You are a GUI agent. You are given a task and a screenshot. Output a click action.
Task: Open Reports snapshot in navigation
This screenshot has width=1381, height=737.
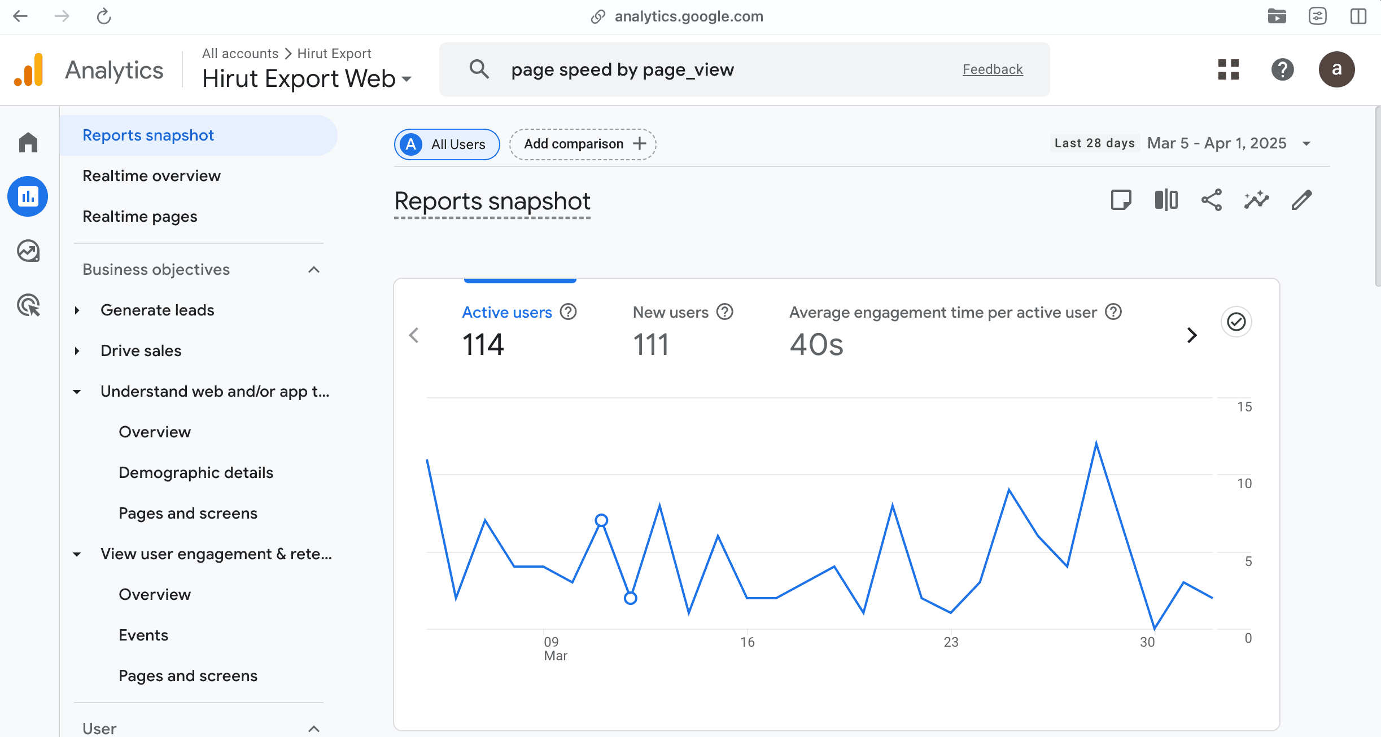199,135
